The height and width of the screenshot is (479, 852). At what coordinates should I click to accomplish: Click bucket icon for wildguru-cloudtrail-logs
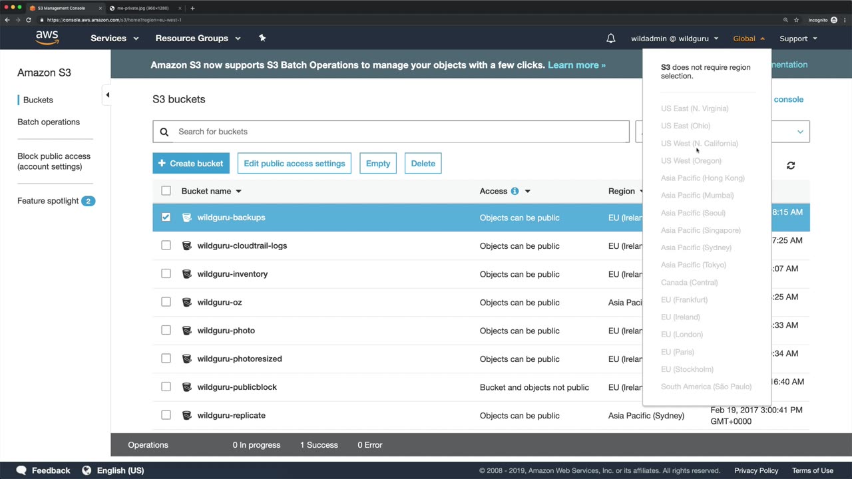(x=187, y=245)
